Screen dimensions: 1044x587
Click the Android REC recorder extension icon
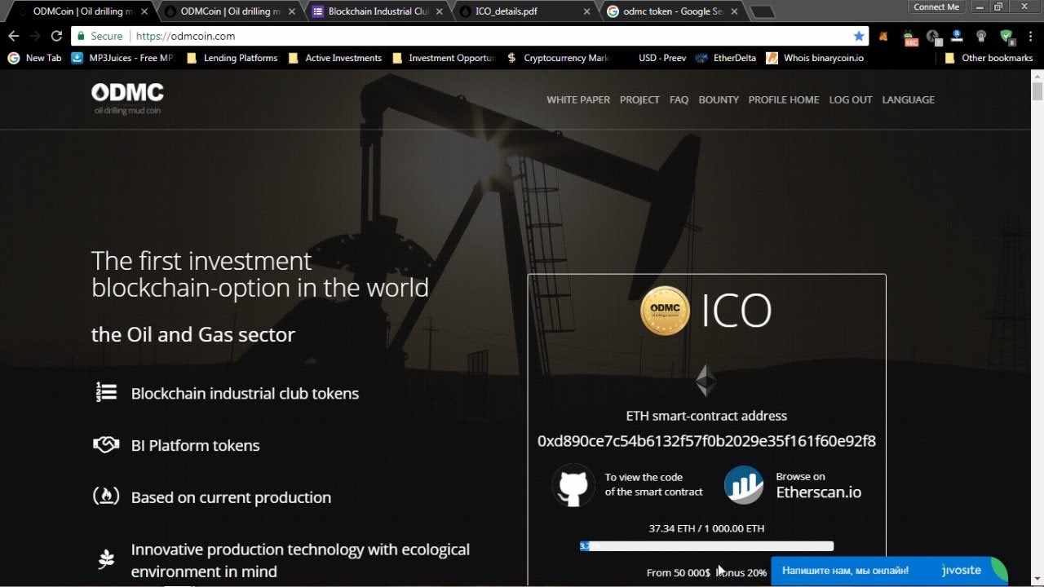911,37
